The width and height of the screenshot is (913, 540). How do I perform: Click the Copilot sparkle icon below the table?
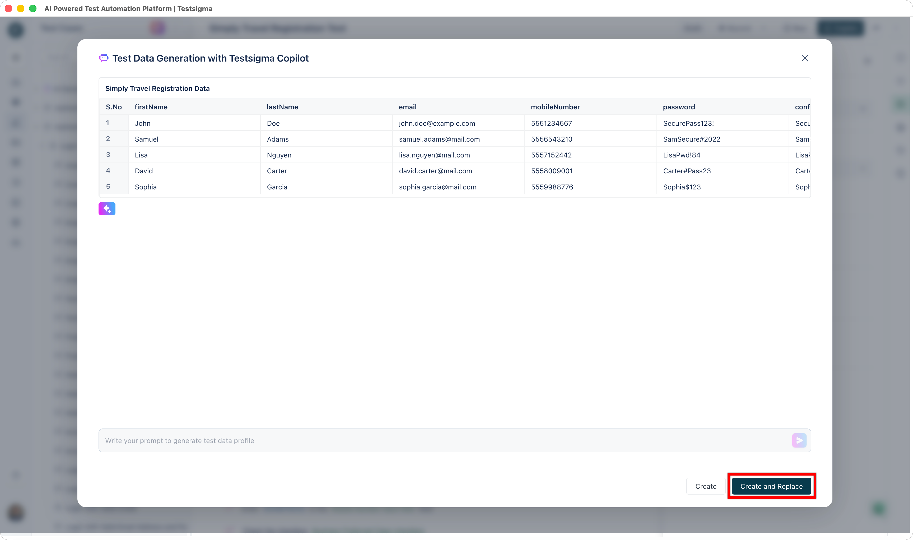[x=107, y=209]
